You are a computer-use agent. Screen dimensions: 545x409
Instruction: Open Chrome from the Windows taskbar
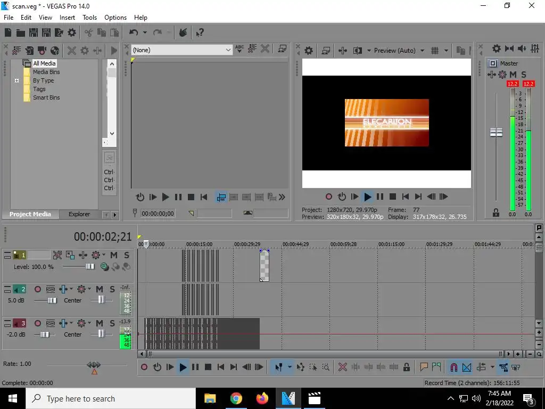point(236,398)
